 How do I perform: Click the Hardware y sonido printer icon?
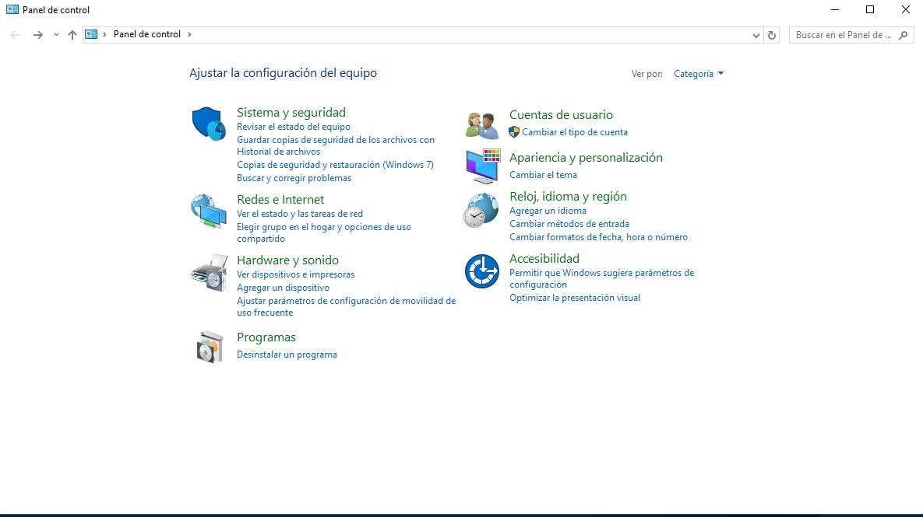pyautogui.click(x=209, y=273)
